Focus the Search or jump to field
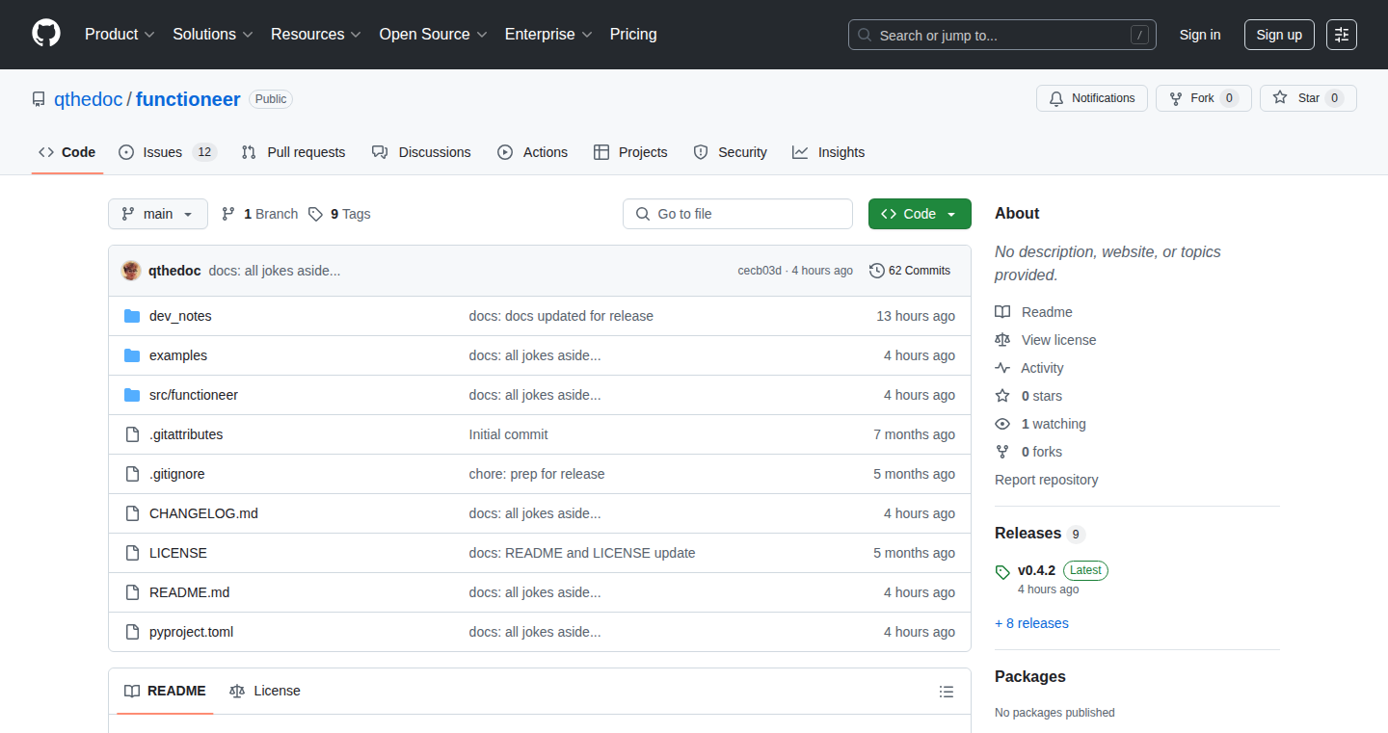Viewport: 1388px width, 733px height. (1002, 35)
